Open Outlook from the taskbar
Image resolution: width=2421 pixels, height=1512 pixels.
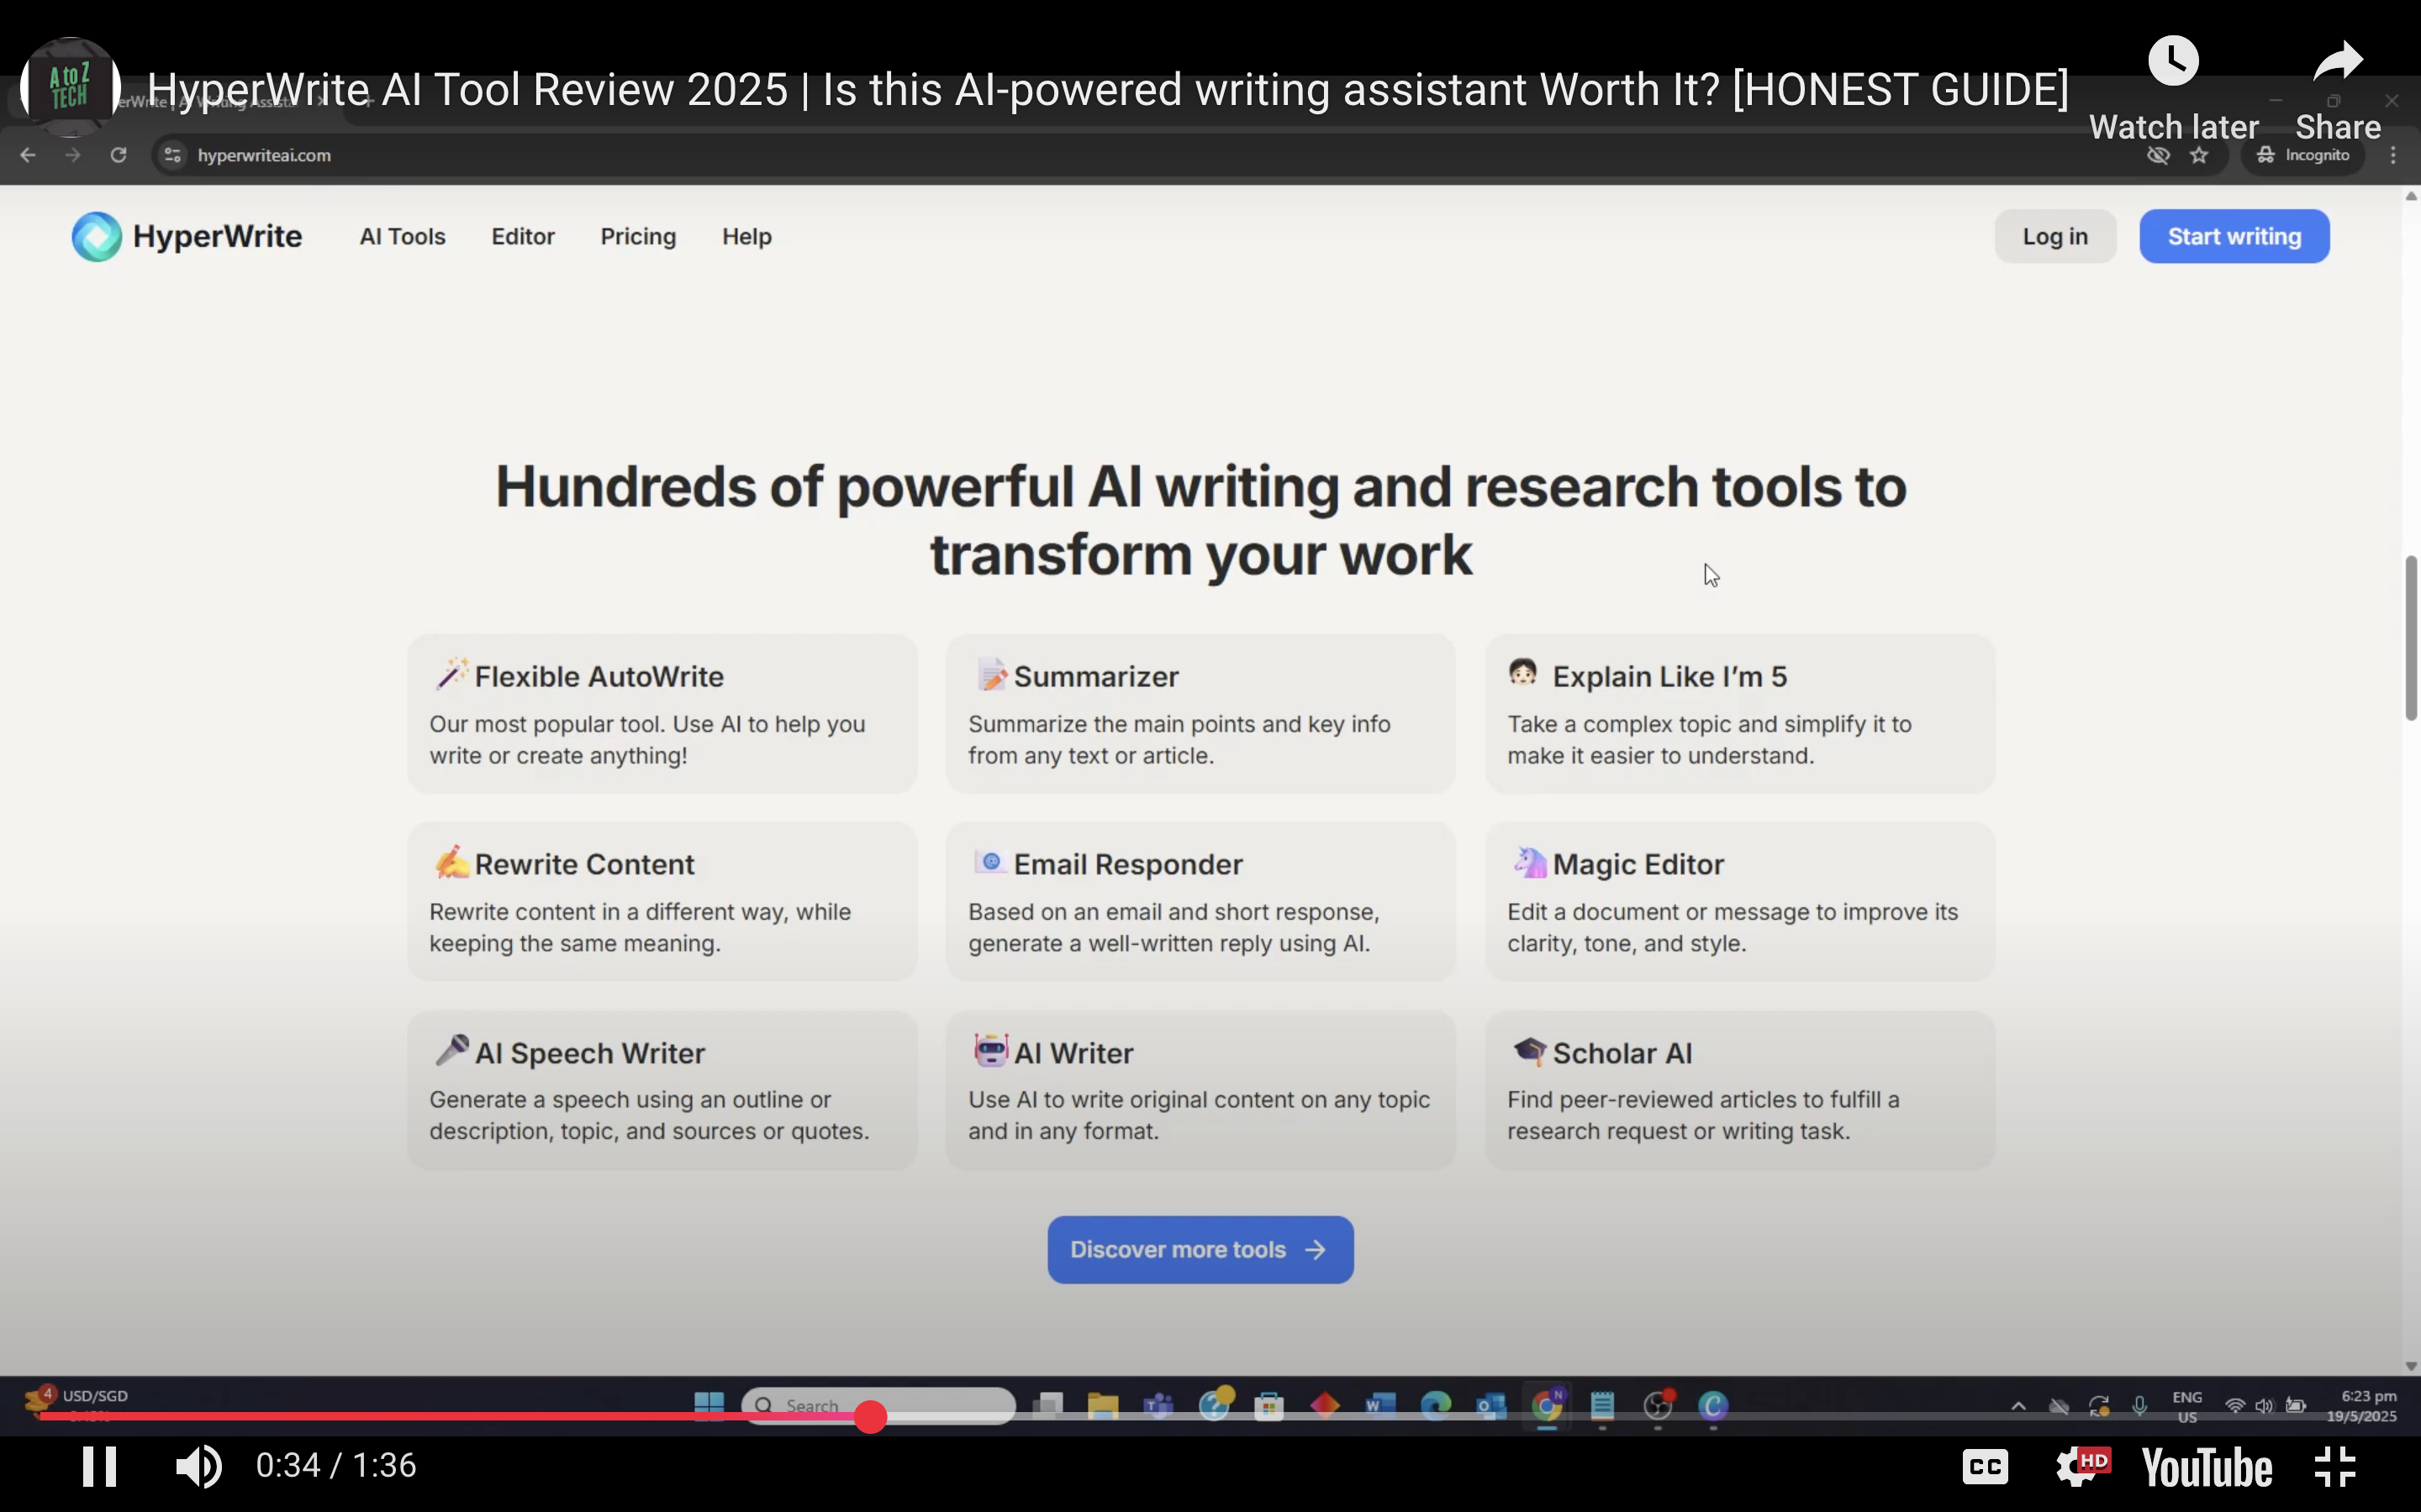[1490, 1406]
